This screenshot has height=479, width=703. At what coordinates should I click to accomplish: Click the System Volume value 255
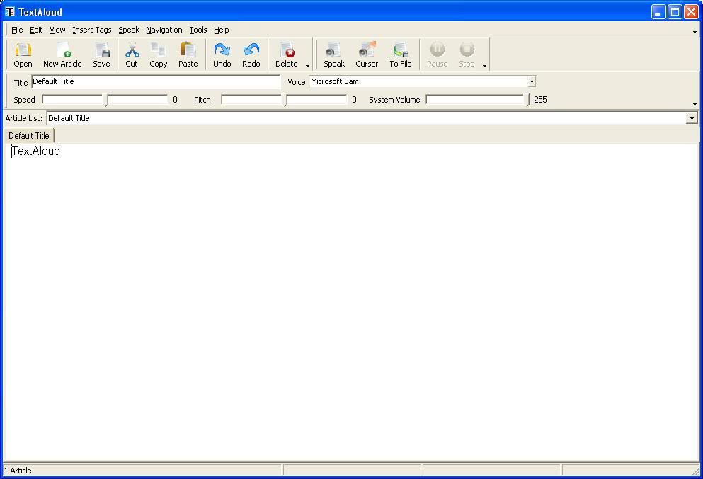(x=540, y=100)
